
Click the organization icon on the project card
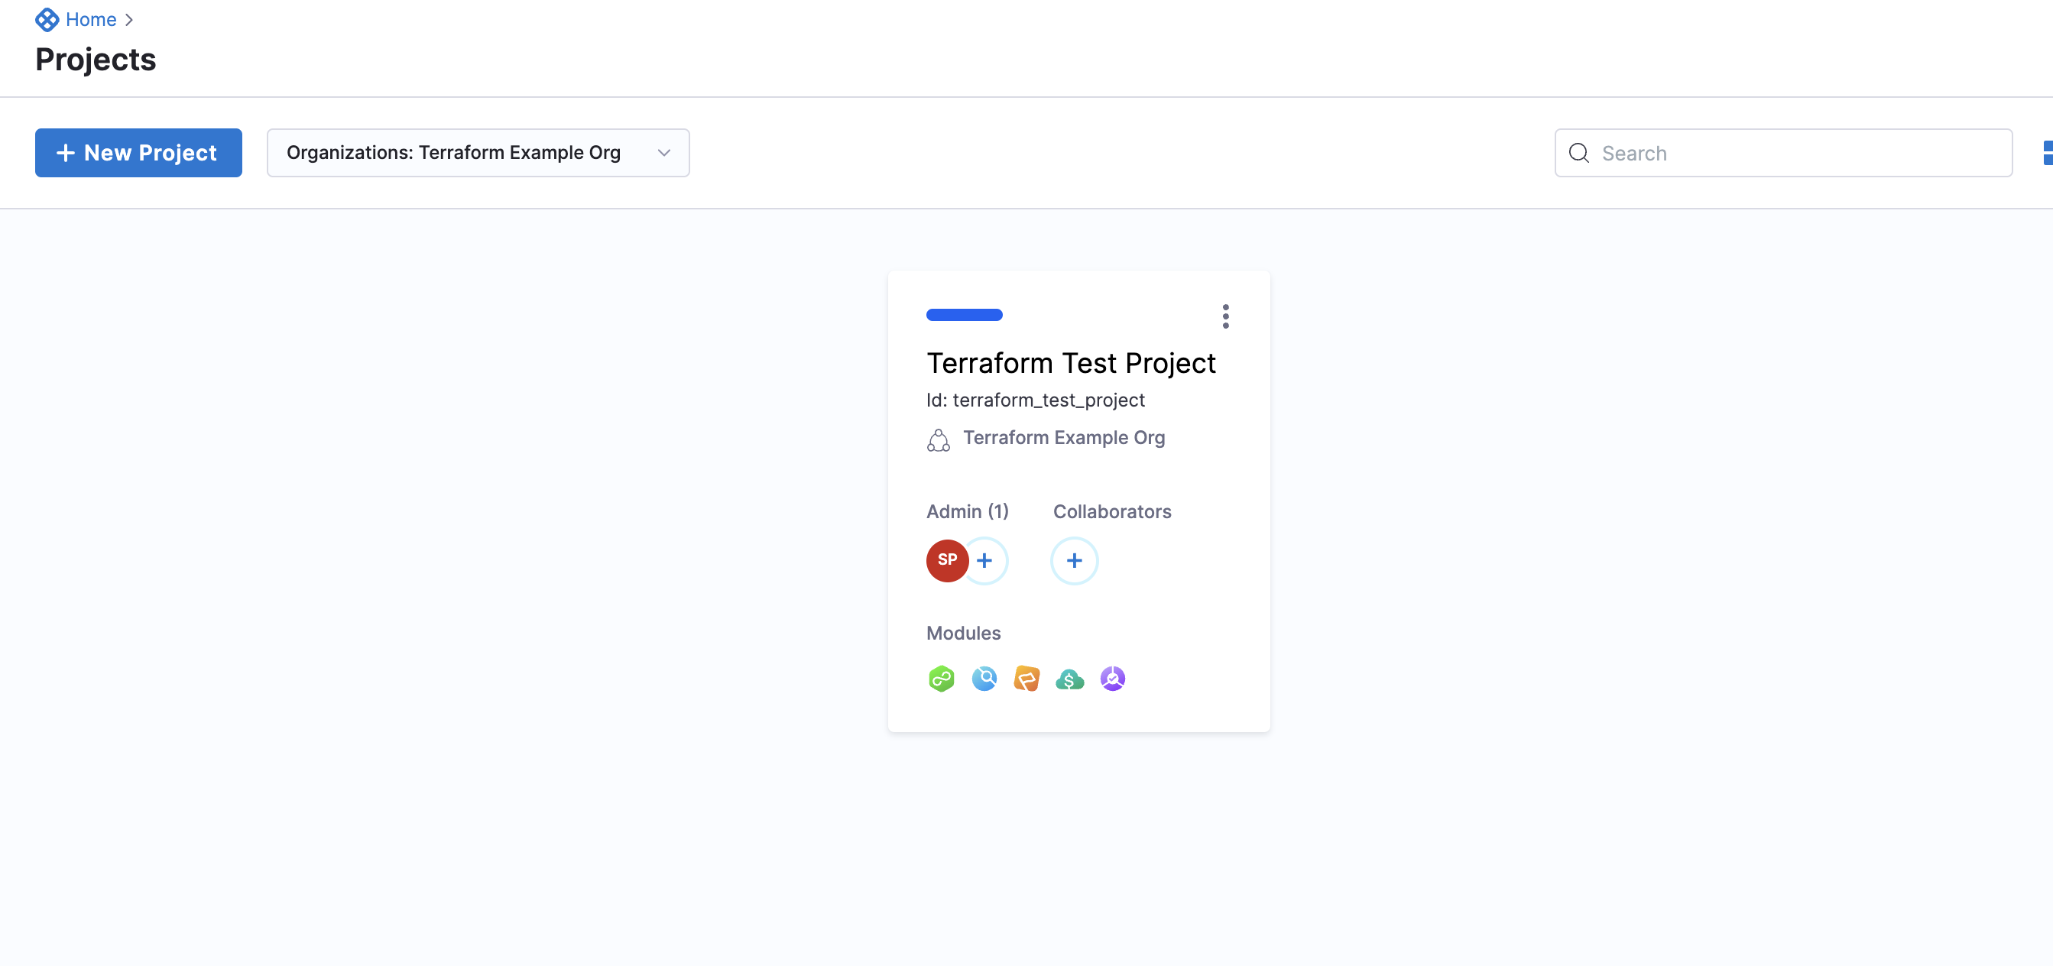pos(938,440)
